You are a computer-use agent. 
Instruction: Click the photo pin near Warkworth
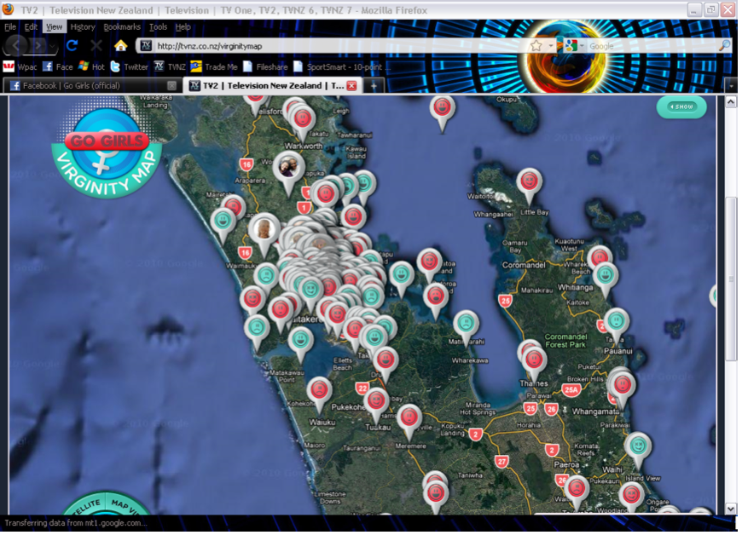tap(288, 167)
